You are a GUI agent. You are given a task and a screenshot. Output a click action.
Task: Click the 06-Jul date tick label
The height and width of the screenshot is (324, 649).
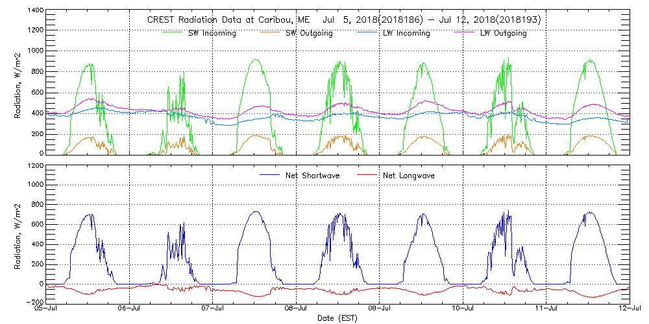point(130,309)
